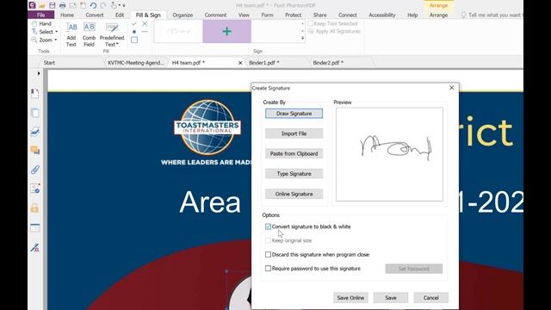Select the dot fill tool
Image resolution: width=551 pixels, height=310 pixels.
point(134,32)
